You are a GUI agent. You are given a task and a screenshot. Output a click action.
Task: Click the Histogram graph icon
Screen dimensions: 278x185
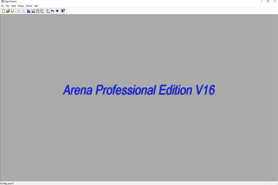[29, 11]
